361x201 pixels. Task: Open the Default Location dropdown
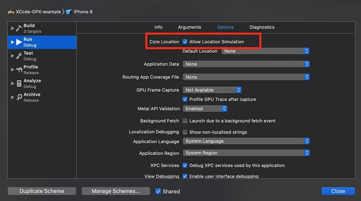pyautogui.click(x=265, y=51)
